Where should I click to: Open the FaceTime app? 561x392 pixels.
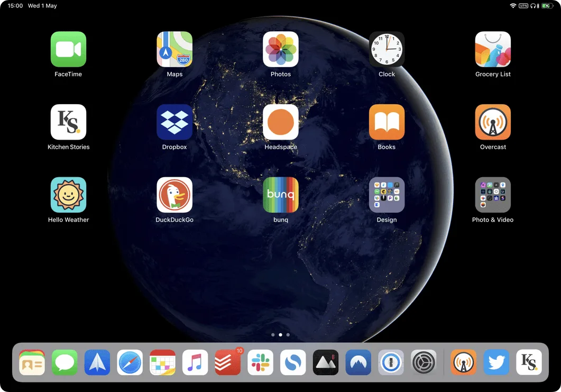[68, 49]
